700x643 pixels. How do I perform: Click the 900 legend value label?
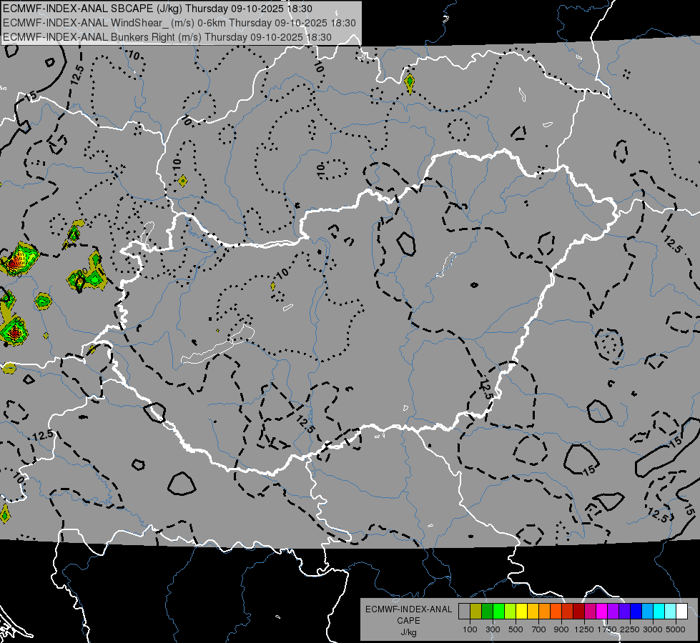(561, 629)
